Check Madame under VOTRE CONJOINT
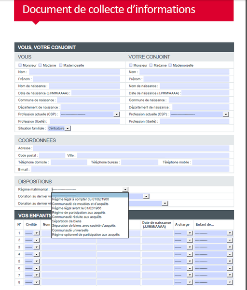The width and height of the screenshot is (247, 290). tap(151, 65)
